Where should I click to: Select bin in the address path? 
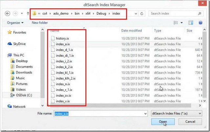tap(77, 13)
